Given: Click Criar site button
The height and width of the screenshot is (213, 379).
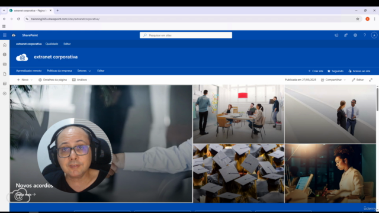Looking at the screenshot, I should tap(316, 71).
